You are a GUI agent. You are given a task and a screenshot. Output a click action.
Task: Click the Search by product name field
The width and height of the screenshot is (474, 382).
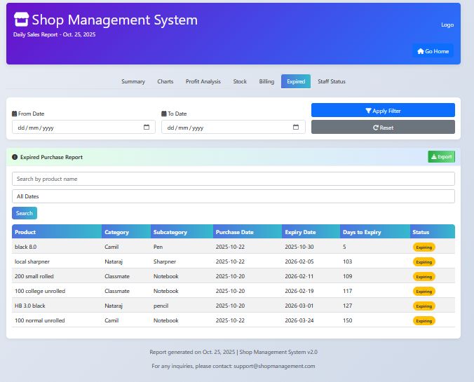[233, 179]
